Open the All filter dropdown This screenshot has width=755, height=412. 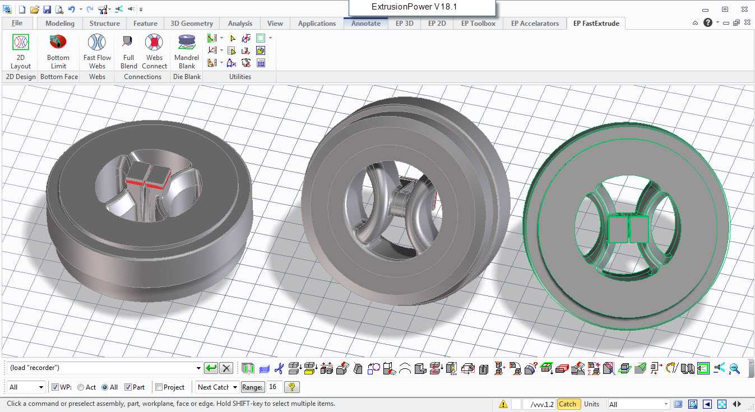[x=26, y=387]
